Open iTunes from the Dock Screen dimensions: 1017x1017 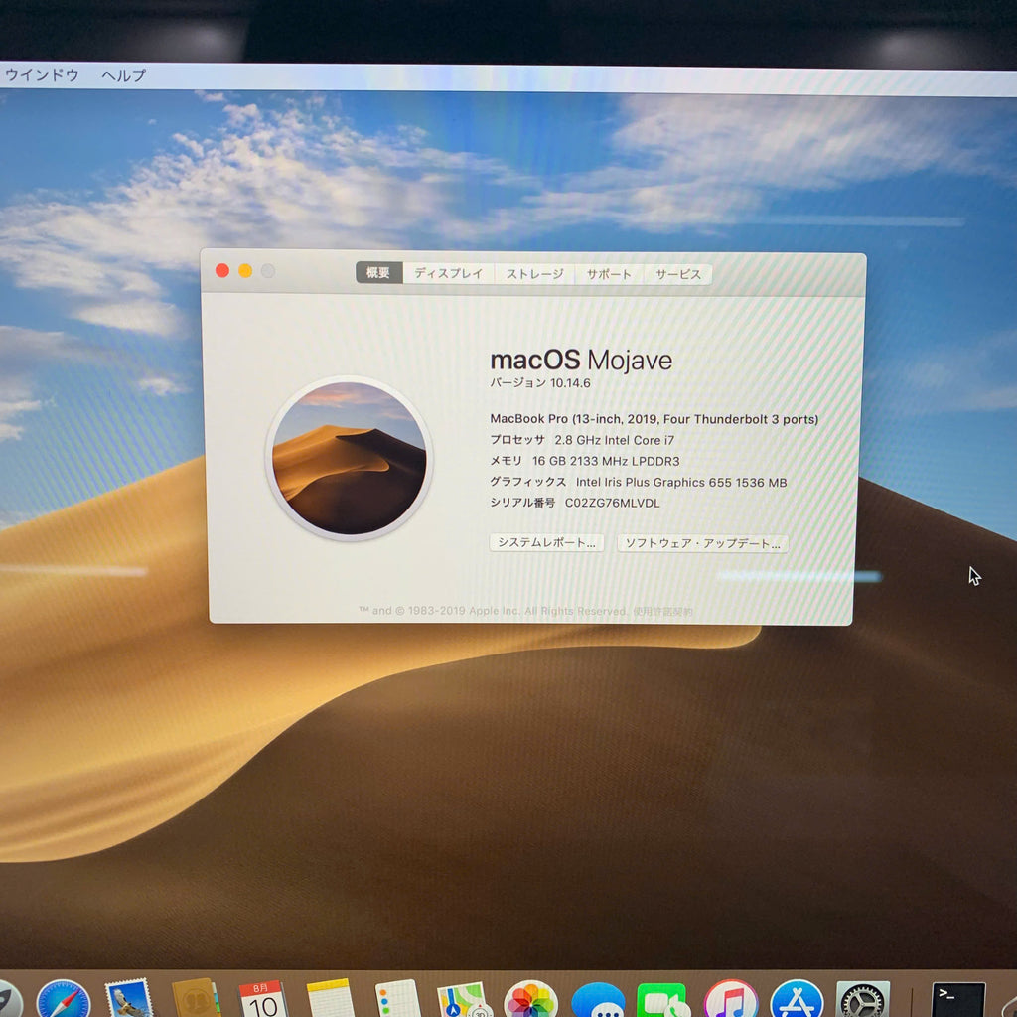[730, 999]
